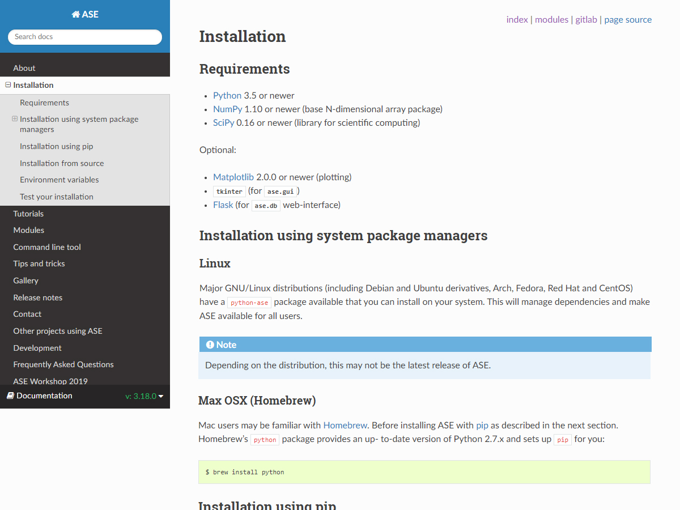The height and width of the screenshot is (510, 680).
Task: Click the gitlab link at top
Action: tap(586, 19)
